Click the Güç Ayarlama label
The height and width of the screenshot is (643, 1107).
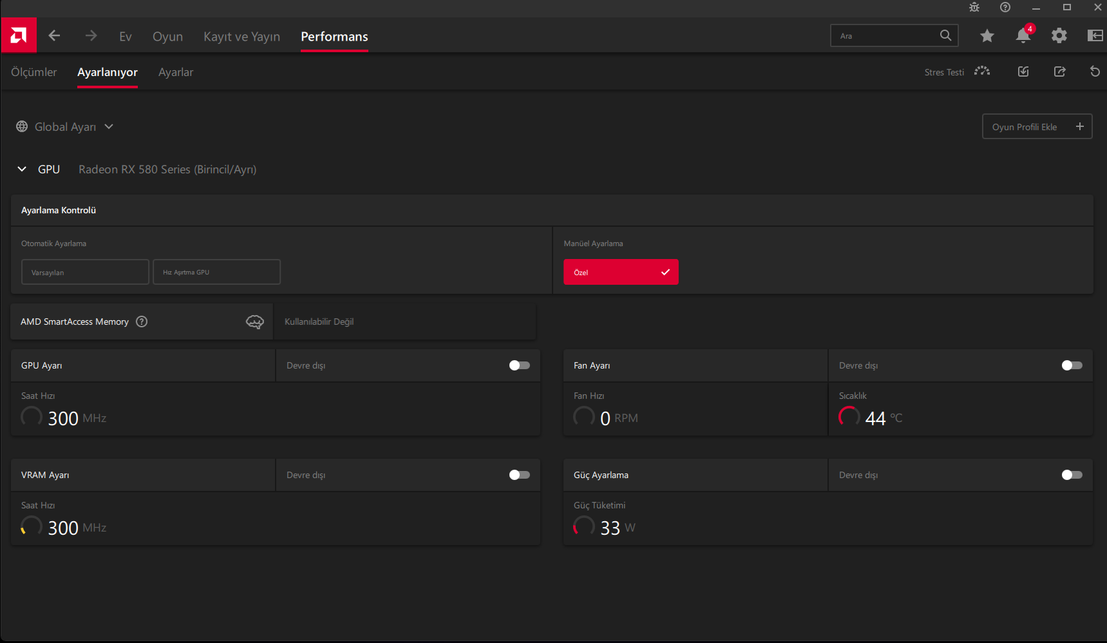coord(601,475)
